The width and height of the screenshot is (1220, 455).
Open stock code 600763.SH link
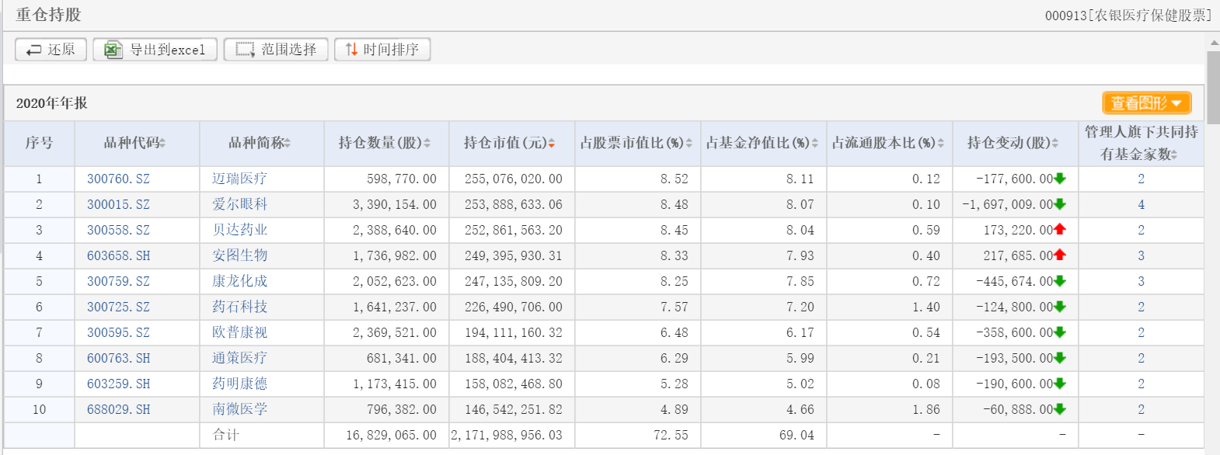[x=118, y=359]
